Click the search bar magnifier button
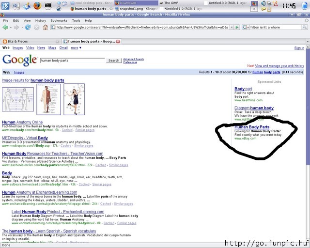 coord(305,27)
